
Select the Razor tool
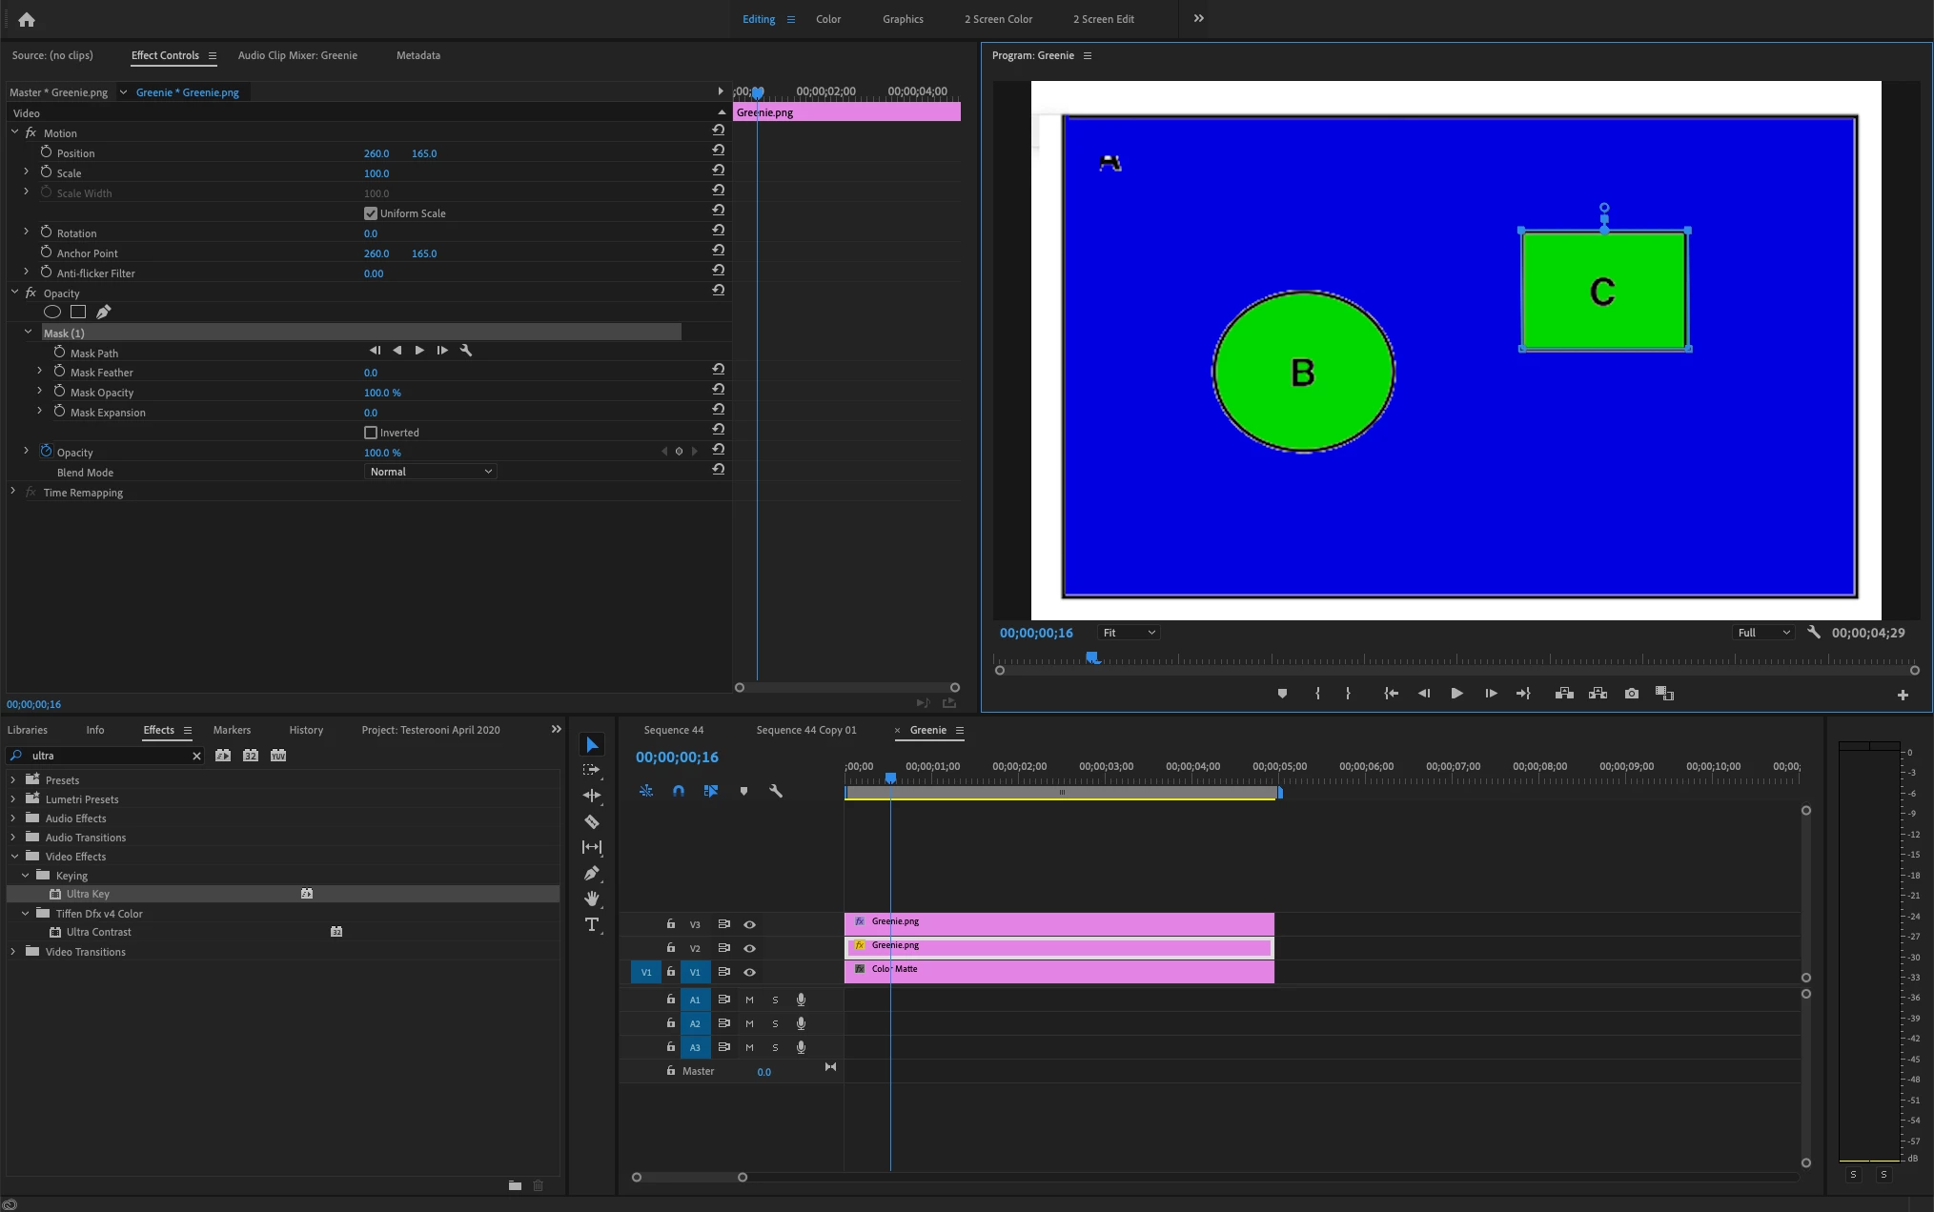pyautogui.click(x=592, y=821)
